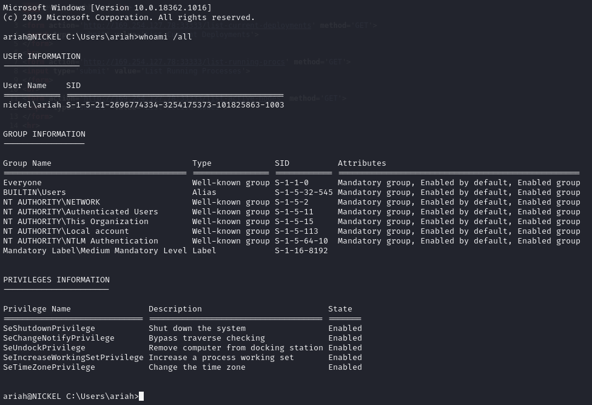Click the SID value S-1-16-8192
Screen dimensions: 592x405
point(301,251)
